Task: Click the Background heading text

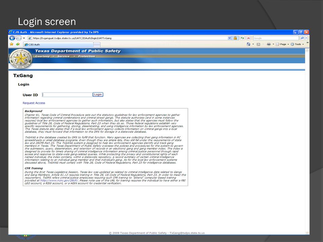Action: coord(33,111)
